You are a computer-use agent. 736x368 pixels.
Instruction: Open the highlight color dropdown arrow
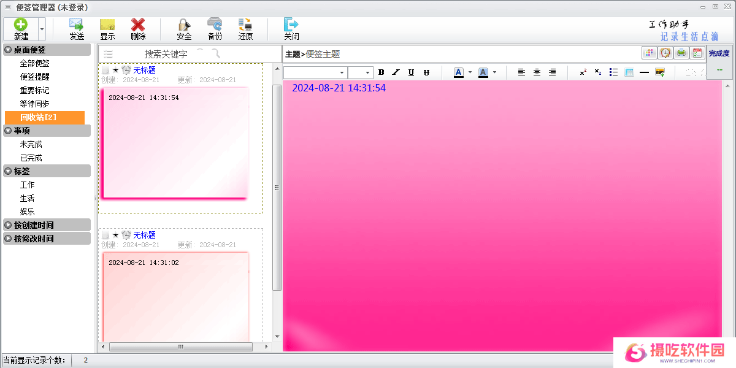(x=494, y=72)
